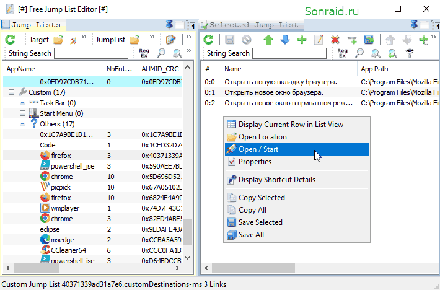Collapse the Start Menu (0) node
The width and height of the screenshot is (440, 290).
point(22,113)
